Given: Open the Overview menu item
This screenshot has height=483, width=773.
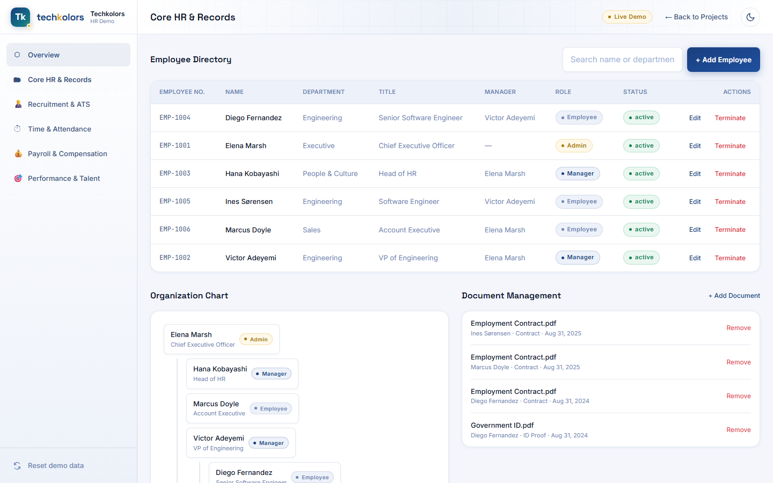Looking at the screenshot, I should (x=68, y=55).
